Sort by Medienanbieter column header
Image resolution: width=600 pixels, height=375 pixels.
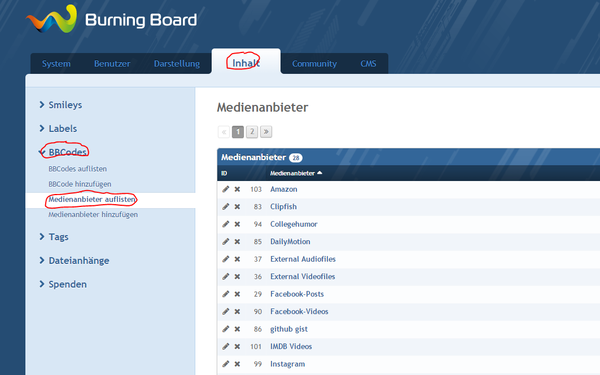tap(292, 173)
